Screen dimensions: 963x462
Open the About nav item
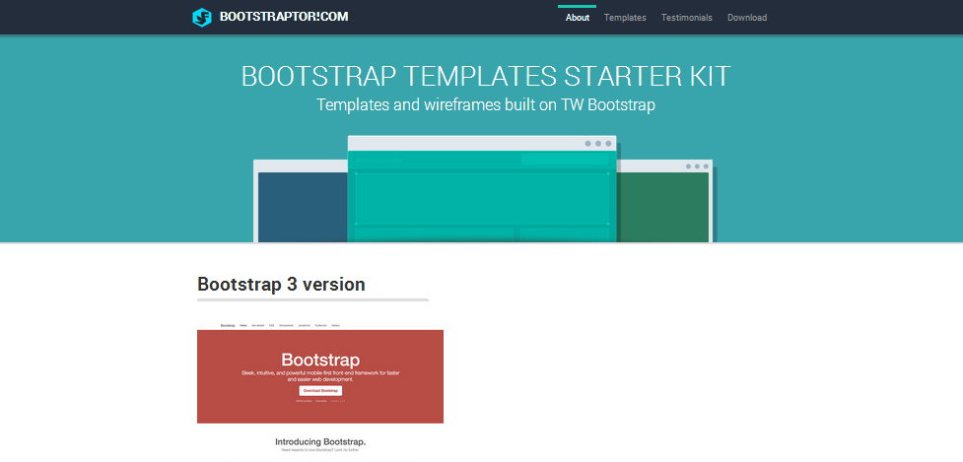click(578, 18)
